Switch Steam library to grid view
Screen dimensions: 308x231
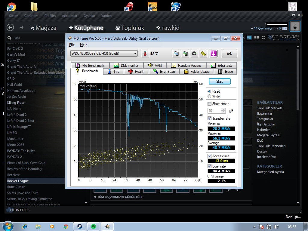[264, 37]
